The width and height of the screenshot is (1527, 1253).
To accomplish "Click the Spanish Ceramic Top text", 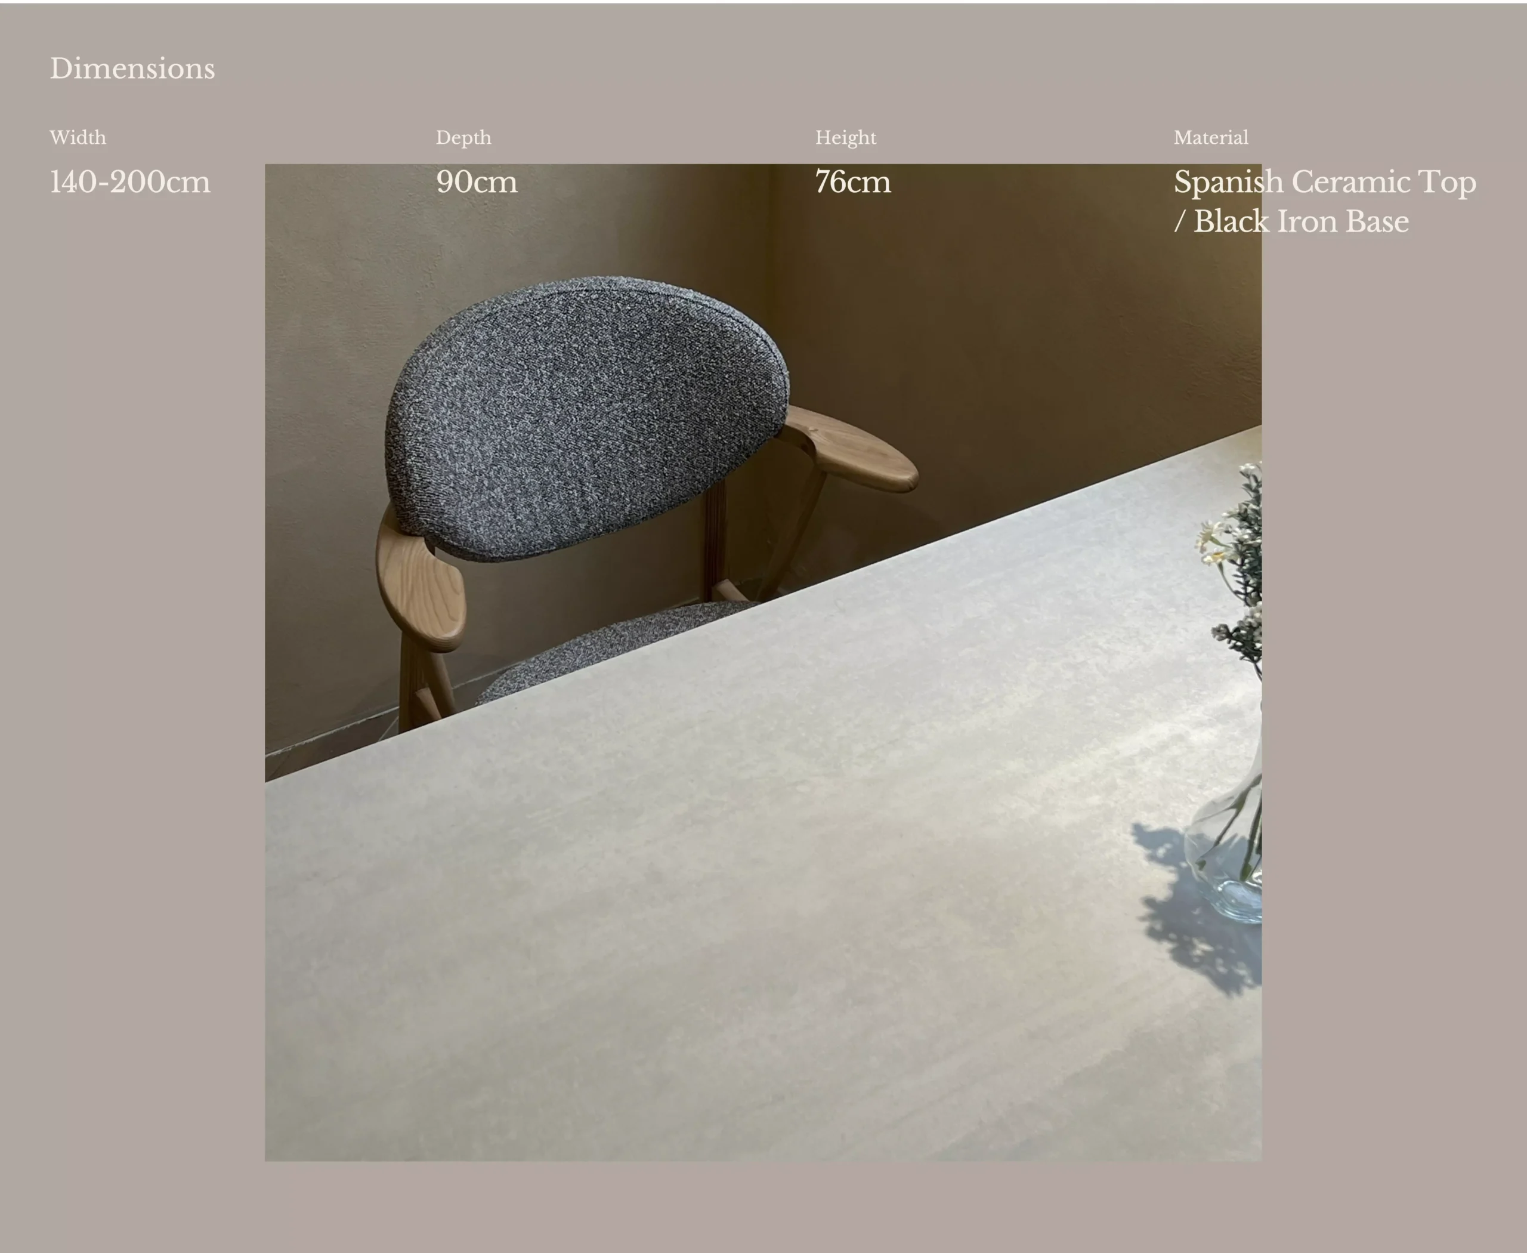I will [1324, 182].
